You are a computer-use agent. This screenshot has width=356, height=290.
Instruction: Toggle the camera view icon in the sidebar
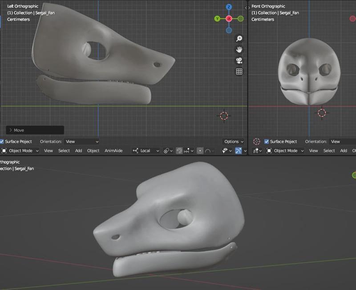(x=239, y=61)
